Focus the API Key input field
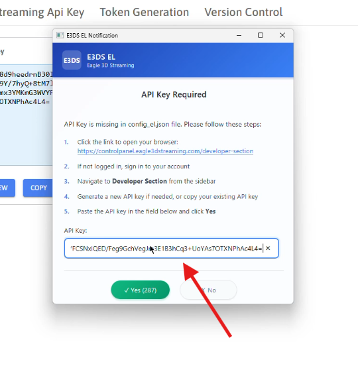358x370 pixels. (x=171, y=248)
